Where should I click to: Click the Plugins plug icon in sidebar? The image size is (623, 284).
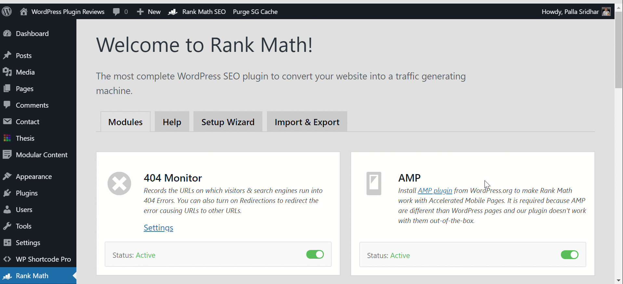7,193
